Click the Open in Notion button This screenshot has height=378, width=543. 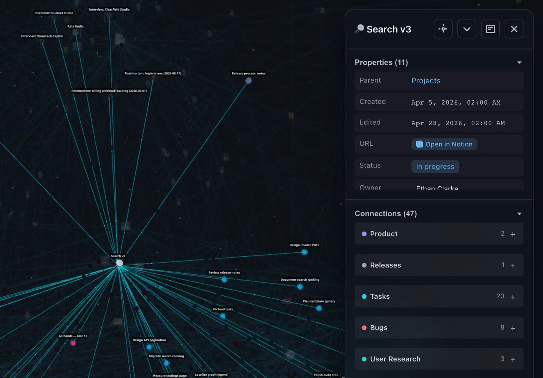click(x=444, y=144)
